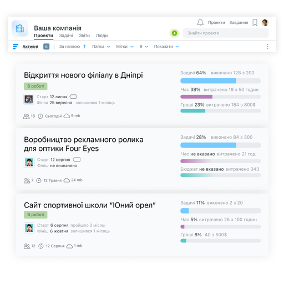Toggle sort direction arrow next to За назвою
284x284 pixels.
click(84, 47)
